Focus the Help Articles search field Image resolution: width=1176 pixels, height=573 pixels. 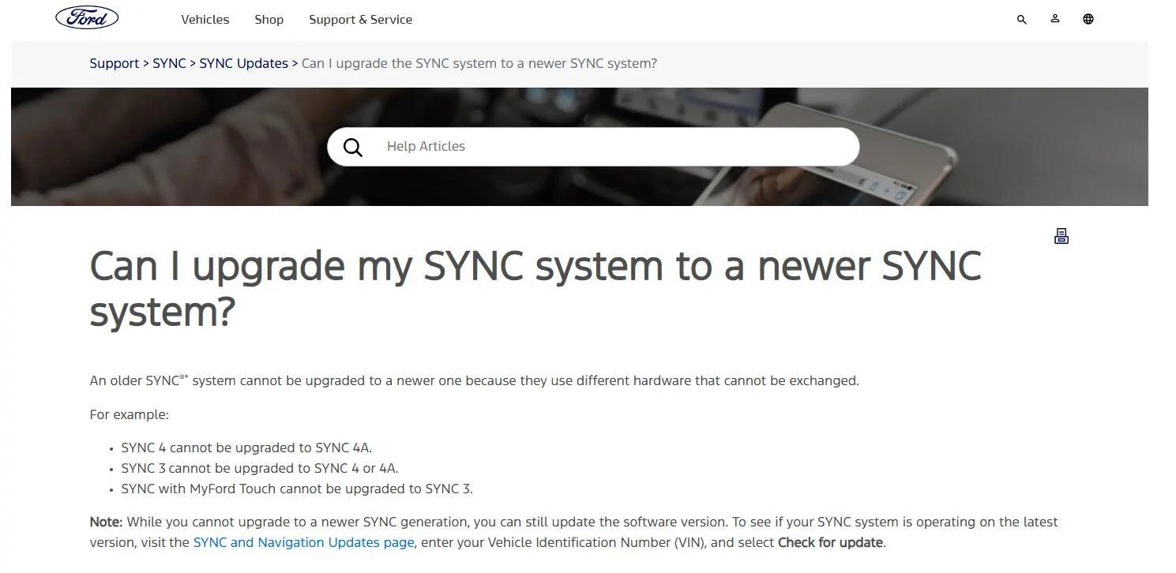(593, 147)
